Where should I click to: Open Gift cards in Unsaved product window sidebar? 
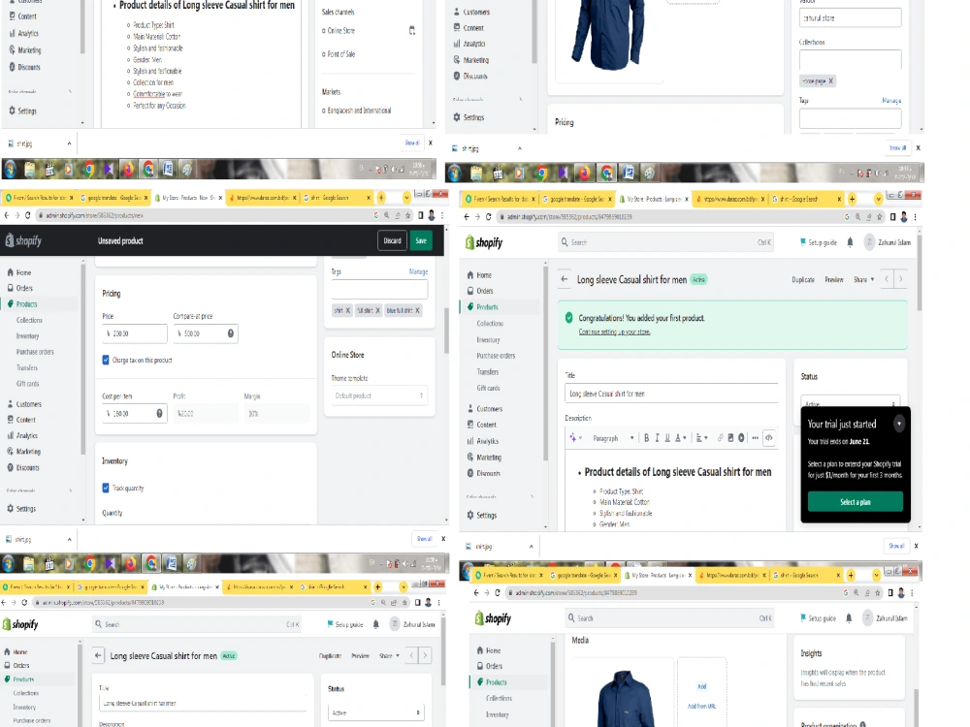click(28, 384)
